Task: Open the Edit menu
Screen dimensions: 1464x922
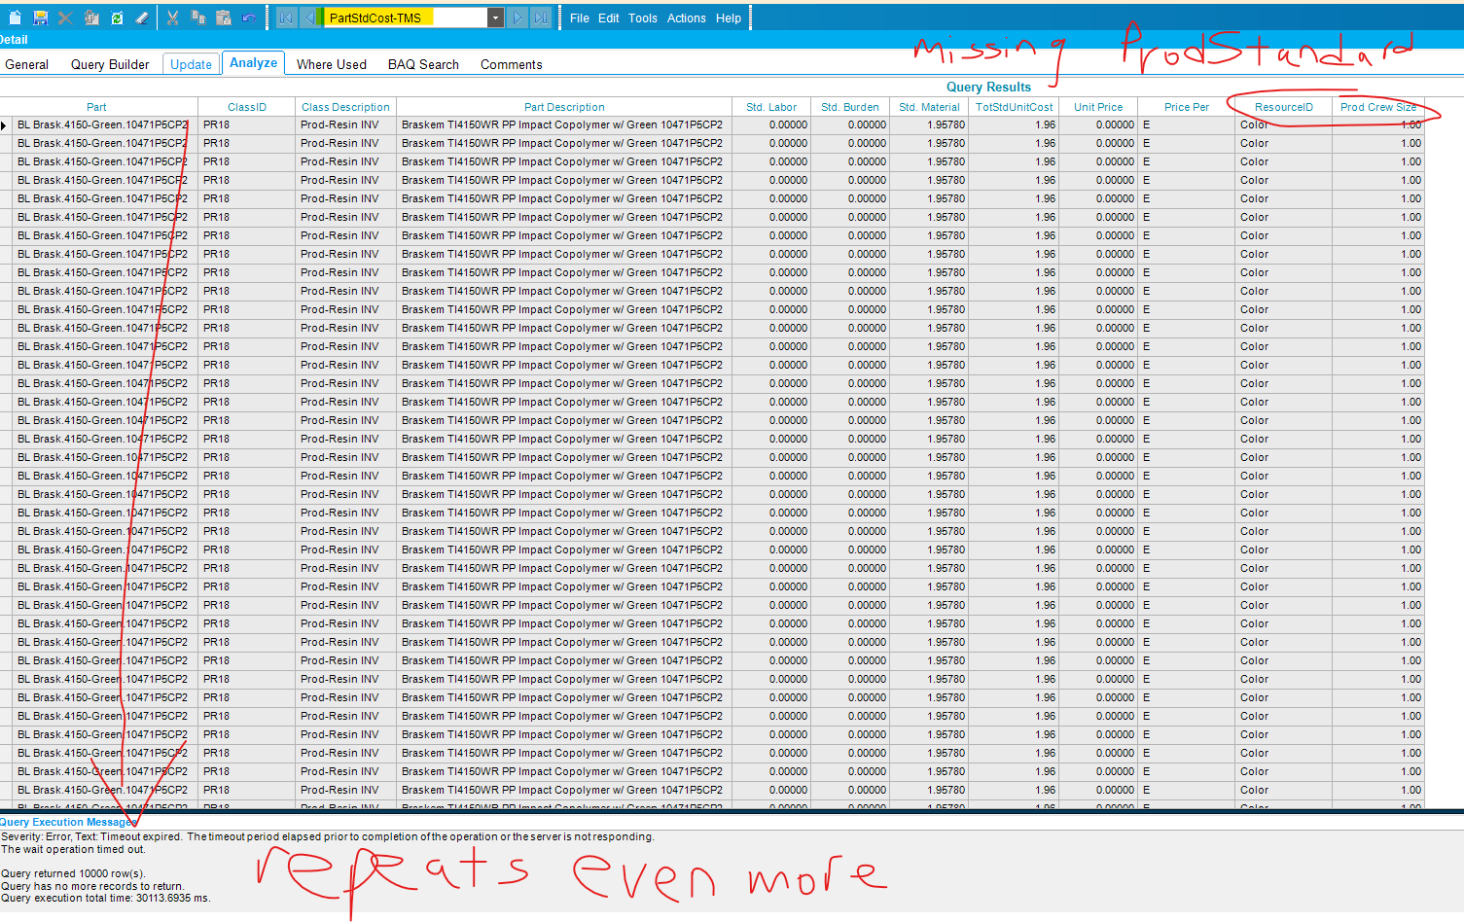Action: (609, 18)
